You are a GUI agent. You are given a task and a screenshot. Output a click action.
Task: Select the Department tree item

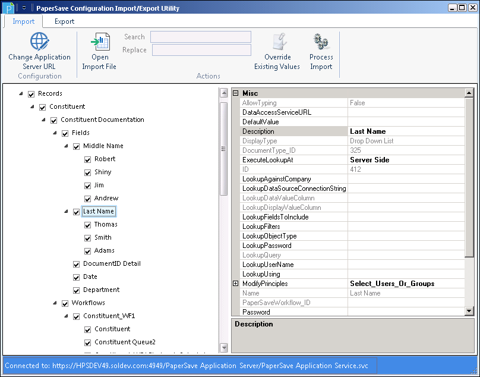coord(102,290)
